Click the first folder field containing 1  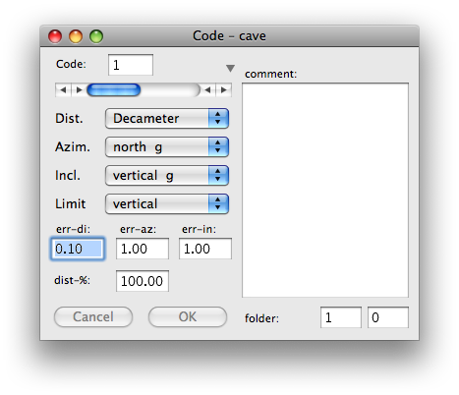[341, 317]
